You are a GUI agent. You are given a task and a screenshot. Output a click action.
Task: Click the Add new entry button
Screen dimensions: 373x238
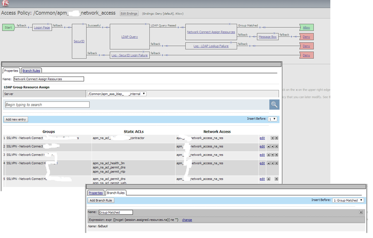16,119
